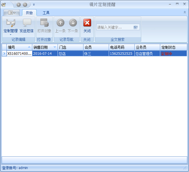Collapse the ribbon with the chevron

click(185, 12)
